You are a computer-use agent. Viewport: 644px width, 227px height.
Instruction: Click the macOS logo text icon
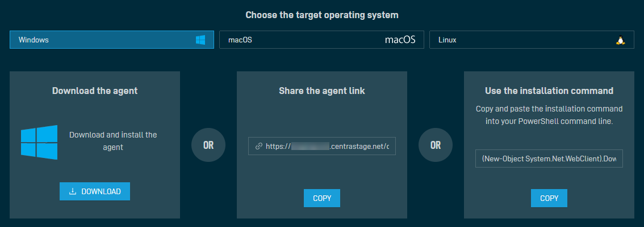(x=400, y=40)
